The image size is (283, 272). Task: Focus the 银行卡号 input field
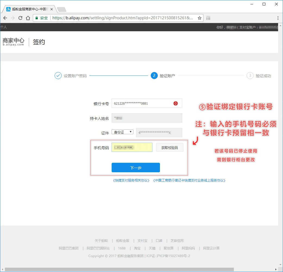147,103
